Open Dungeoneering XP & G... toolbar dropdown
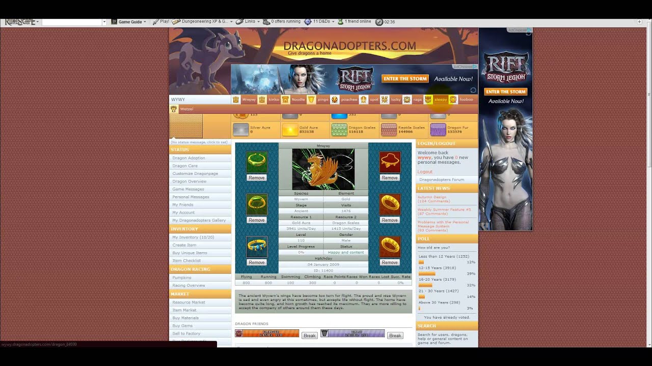This screenshot has height=366, width=652. pos(202,22)
